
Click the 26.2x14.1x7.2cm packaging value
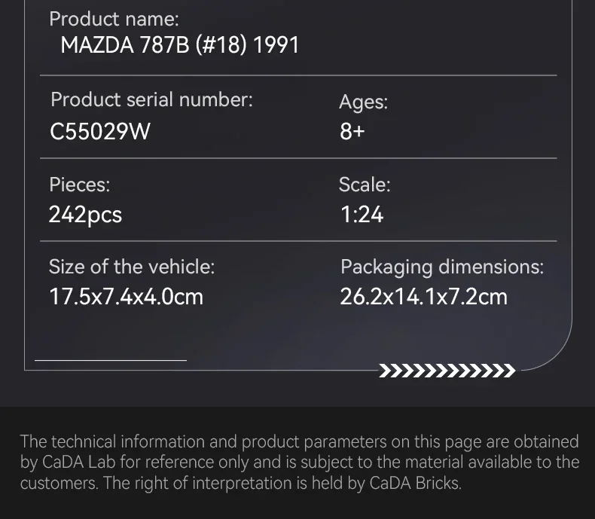click(x=423, y=297)
